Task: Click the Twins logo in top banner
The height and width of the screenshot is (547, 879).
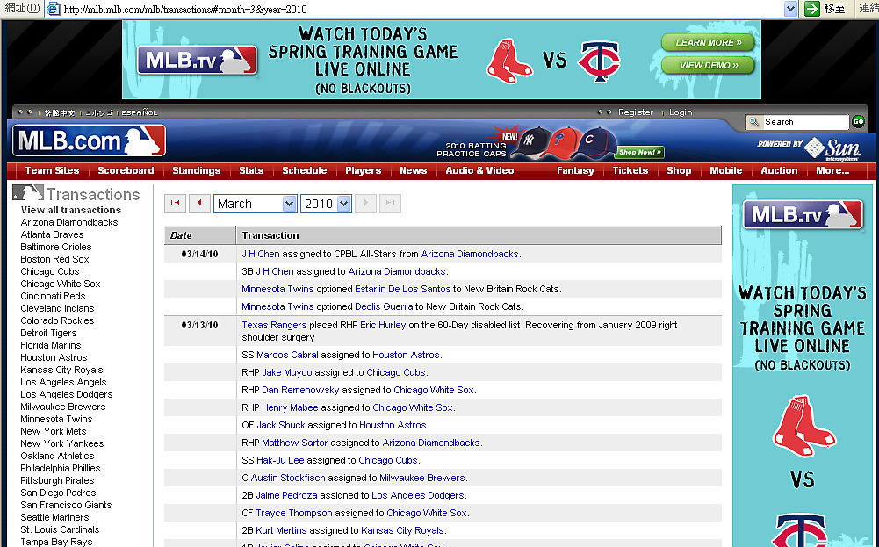Action: point(599,61)
